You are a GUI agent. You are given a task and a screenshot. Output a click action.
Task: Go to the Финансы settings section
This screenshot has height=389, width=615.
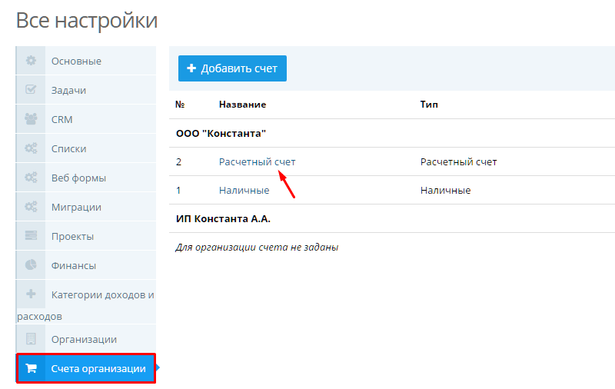click(73, 265)
